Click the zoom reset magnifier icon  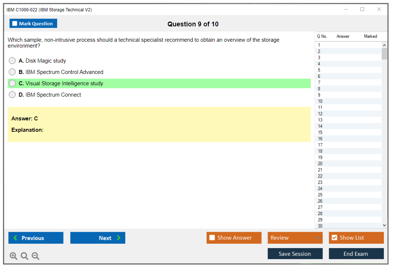(x=24, y=256)
